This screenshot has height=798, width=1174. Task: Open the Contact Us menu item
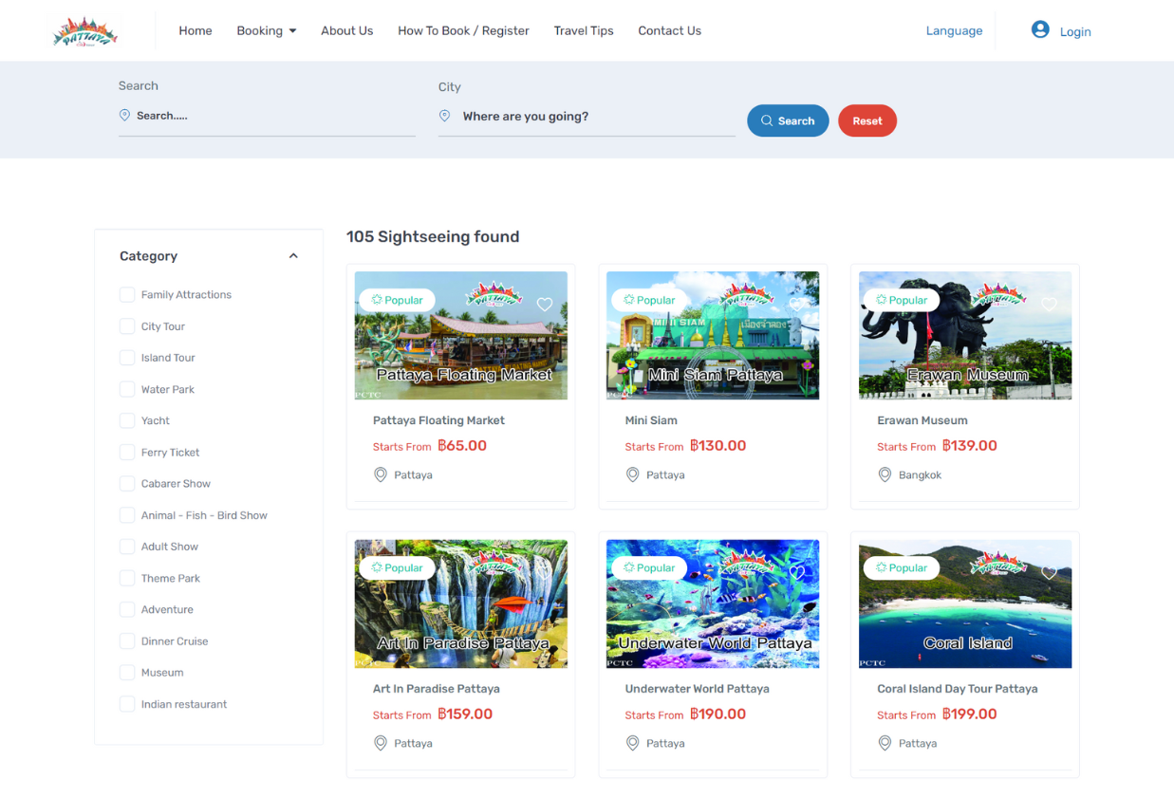tap(669, 29)
